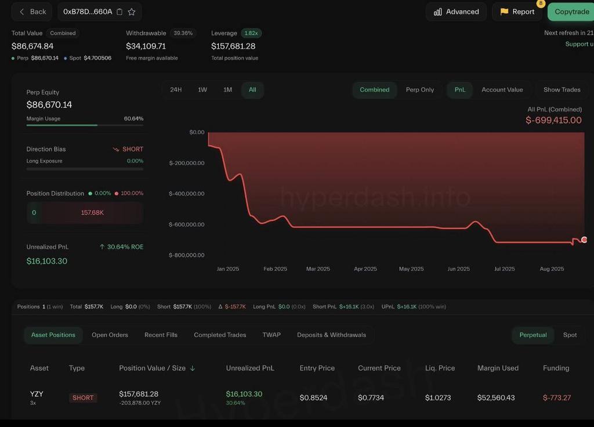594x427 pixels.
Task: Click the entry price $0.8524
Action: [x=313, y=398]
